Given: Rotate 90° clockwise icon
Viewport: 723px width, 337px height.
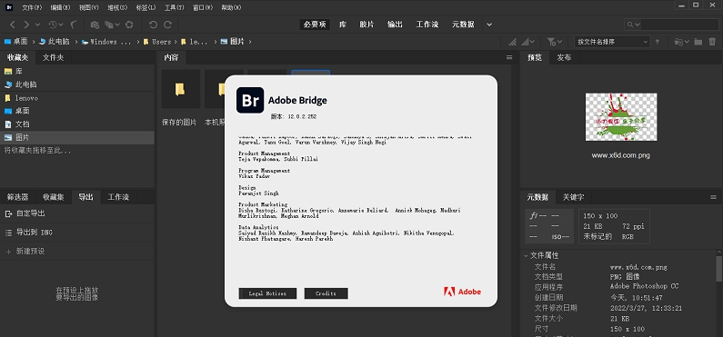Looking at the screenshot, I should pyautogui.click(x=168, y=25).
